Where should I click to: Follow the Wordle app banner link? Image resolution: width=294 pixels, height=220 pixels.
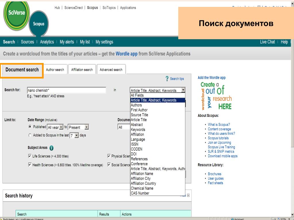point(127,54)
